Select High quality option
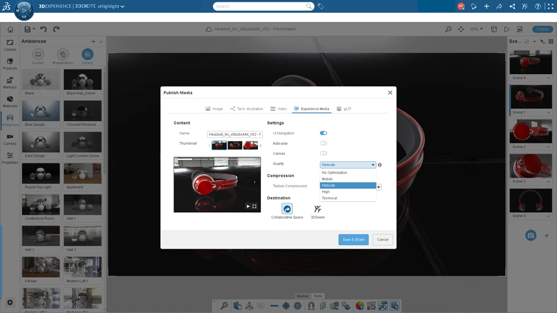Image resolution: width=557 pixels, height=313 pixels. click(348, 192)
